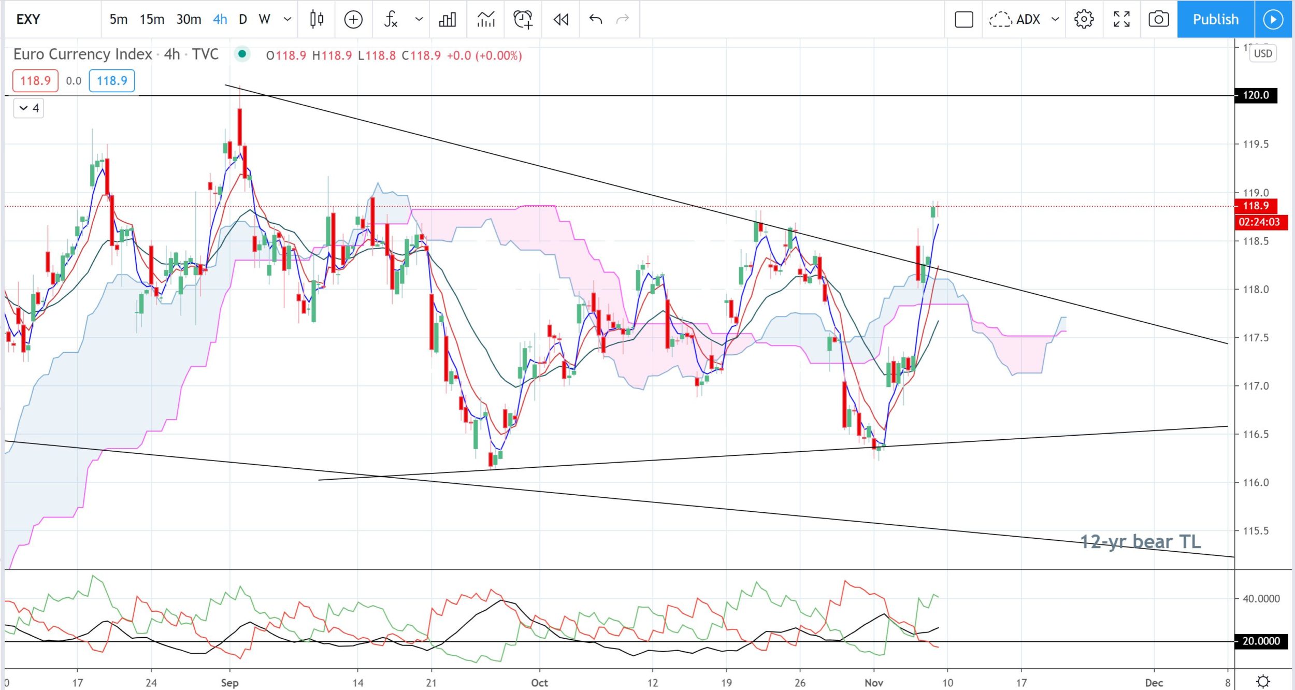
Task: Click the Nov label on time axis
Action: [873, 682]
